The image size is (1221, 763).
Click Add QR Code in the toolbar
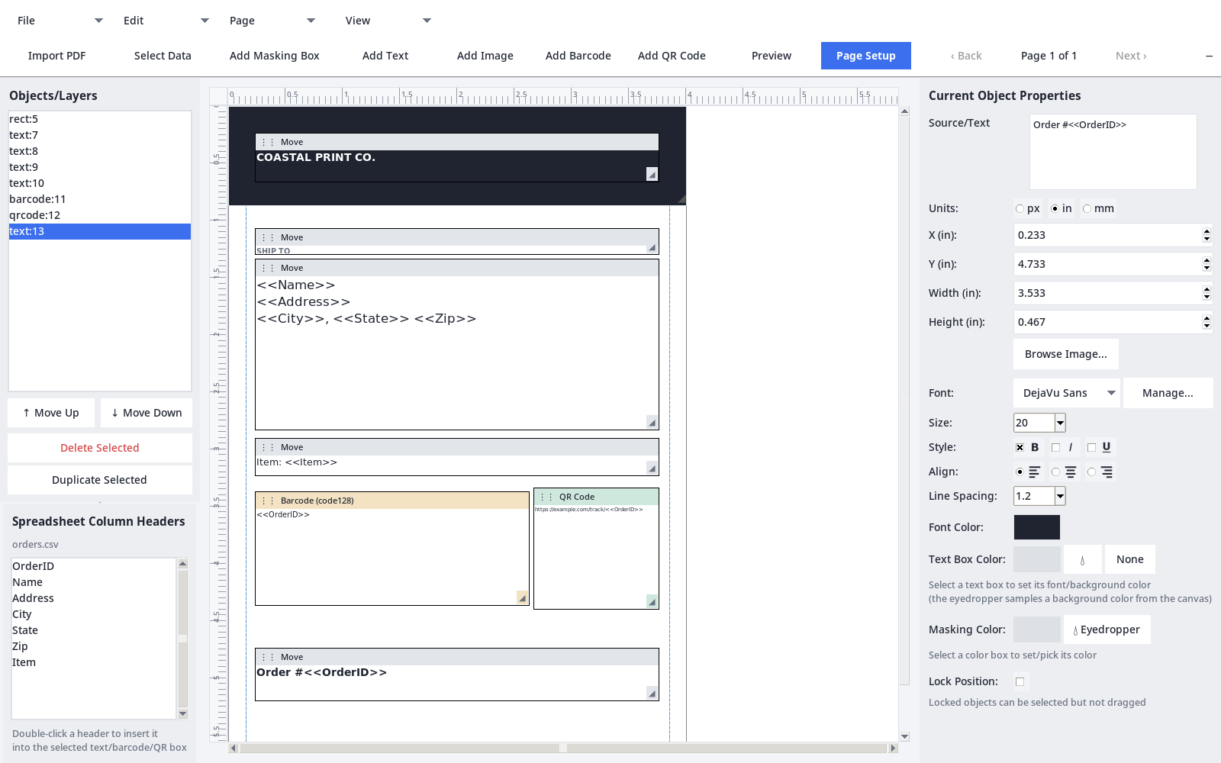(x=672, y=56)
